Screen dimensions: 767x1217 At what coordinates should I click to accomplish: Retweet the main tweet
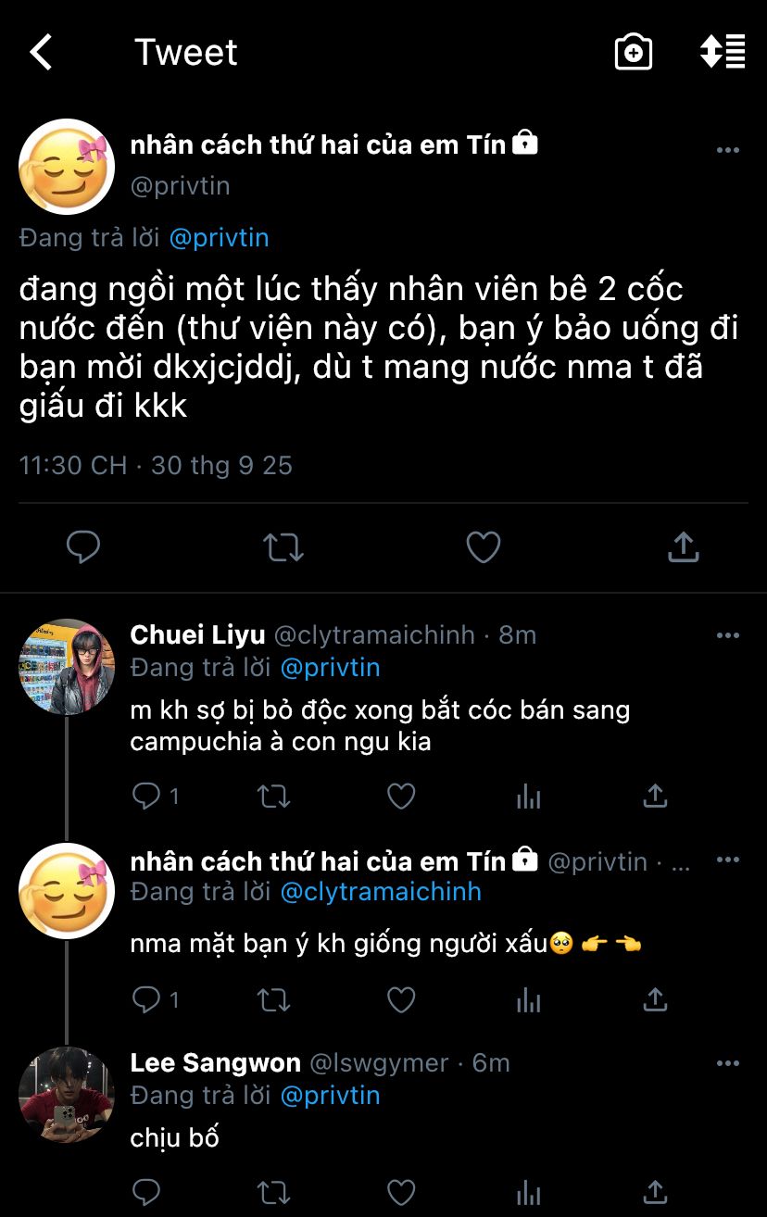coord(283,547)
